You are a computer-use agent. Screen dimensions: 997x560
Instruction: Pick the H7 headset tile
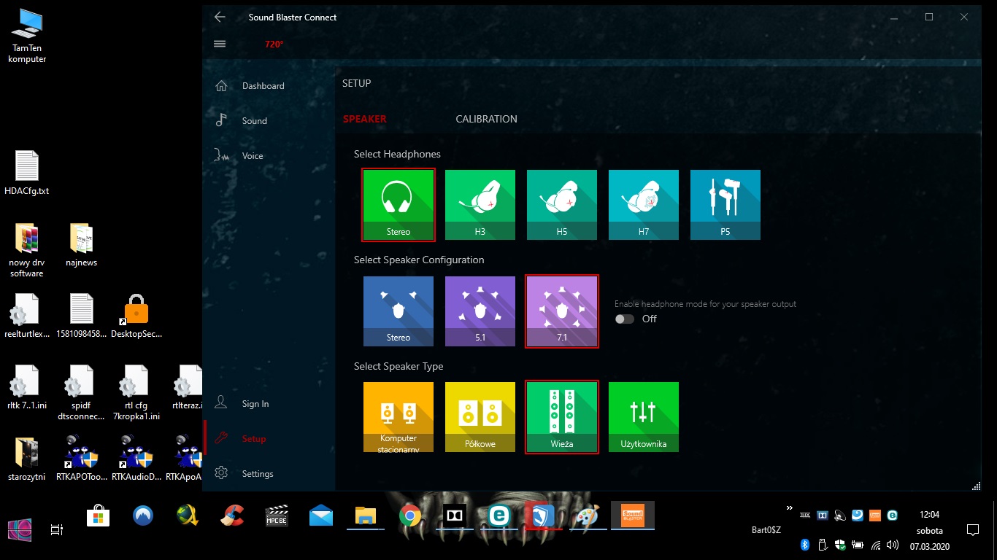click(x=644, y=205)
